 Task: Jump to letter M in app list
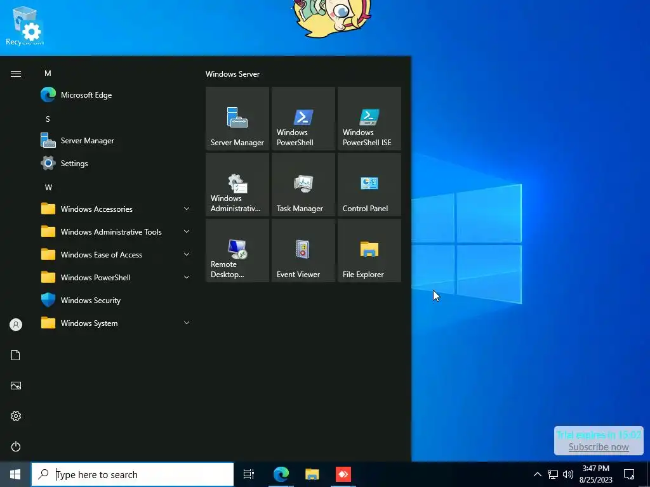click(x=48, y=74)
